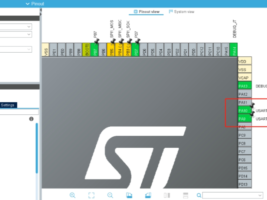Screen dimensions: 267x200
Task: Select pin PA12 on right side
Action: (245, 94)
